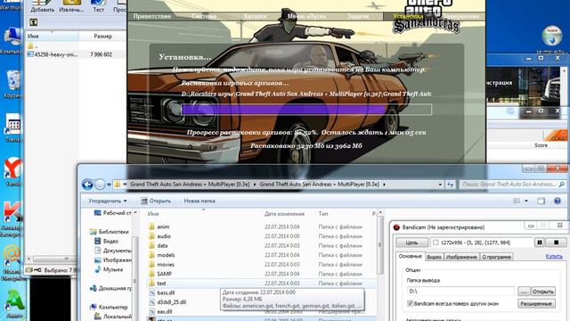Open the address bar history dropdown
Viewport: 570px width, 321px height.
(440, 185)
